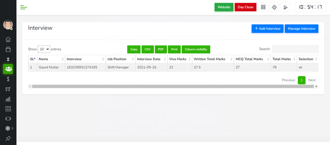Click the fullscreen diamond arrows icon
This screenshot has height=145, width=330.
pyautogui.click(x=274, y=7)
